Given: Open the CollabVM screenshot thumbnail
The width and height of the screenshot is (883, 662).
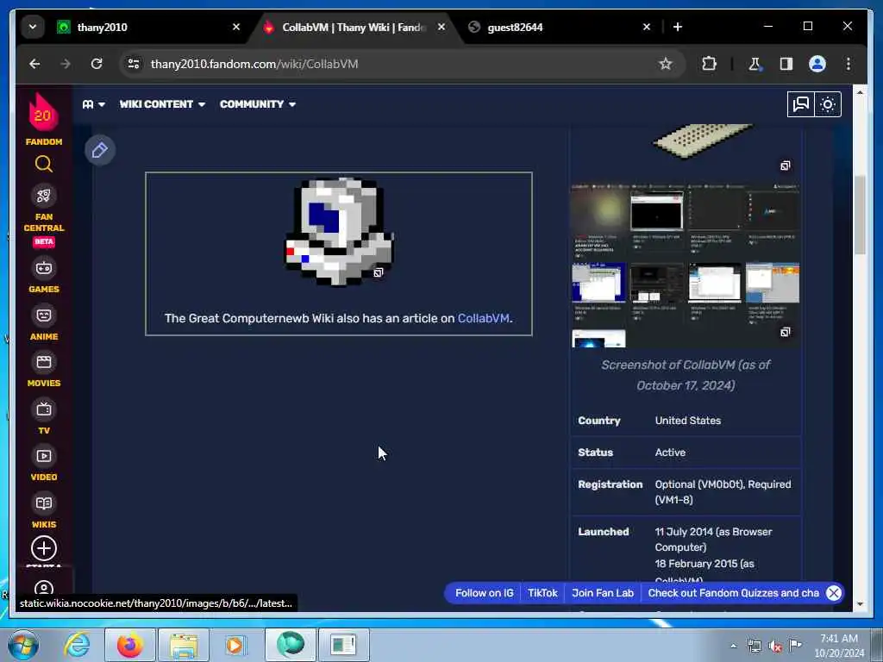Looking at the screenshot, I should coord(685,265).
